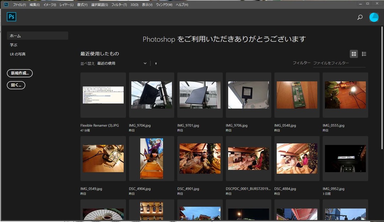
Task: Maximize the Photoshop window
Action: [x=368, y=4]
